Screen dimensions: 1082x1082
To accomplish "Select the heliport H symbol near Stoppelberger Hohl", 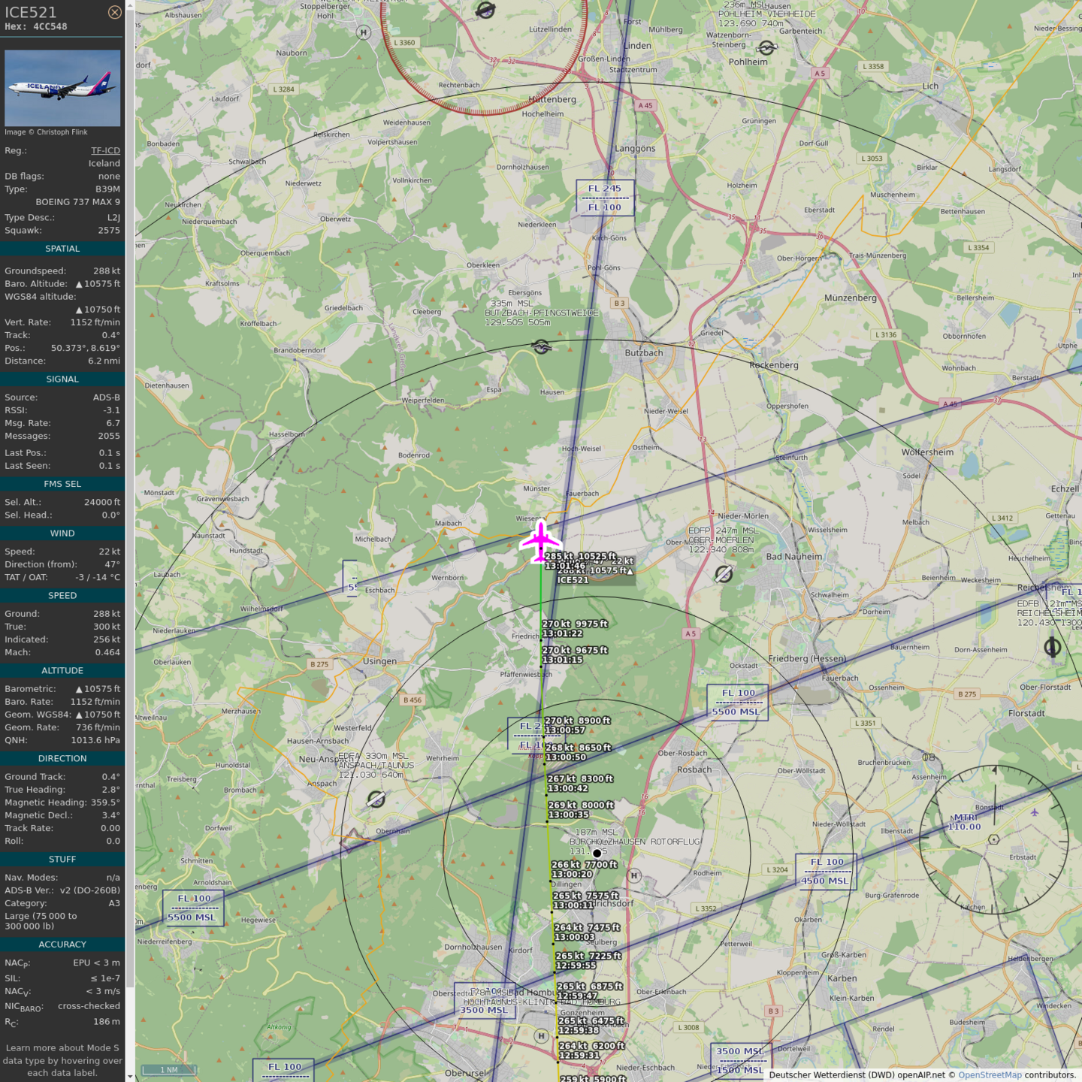I will (364, 32).
